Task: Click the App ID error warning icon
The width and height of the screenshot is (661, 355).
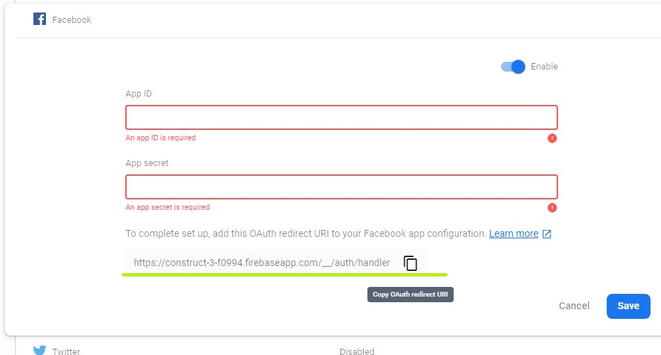Action: 552,138
